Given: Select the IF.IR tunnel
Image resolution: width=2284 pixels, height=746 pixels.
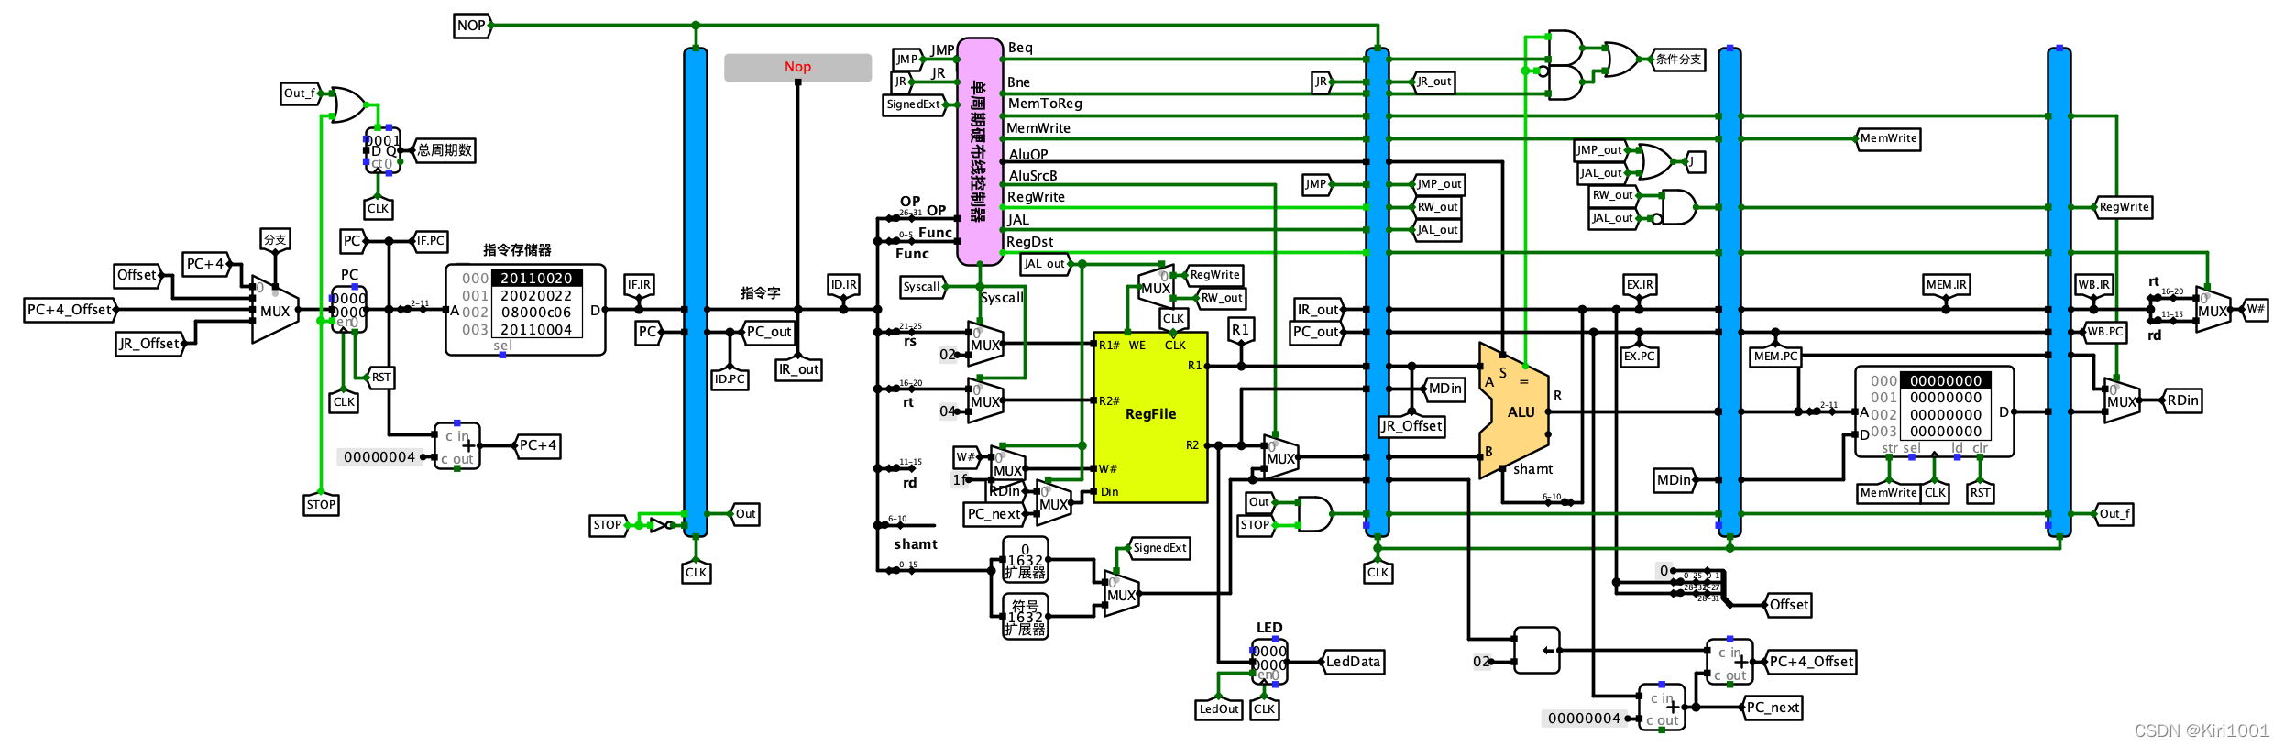Looking at the screenshot, I should (639, 285).
